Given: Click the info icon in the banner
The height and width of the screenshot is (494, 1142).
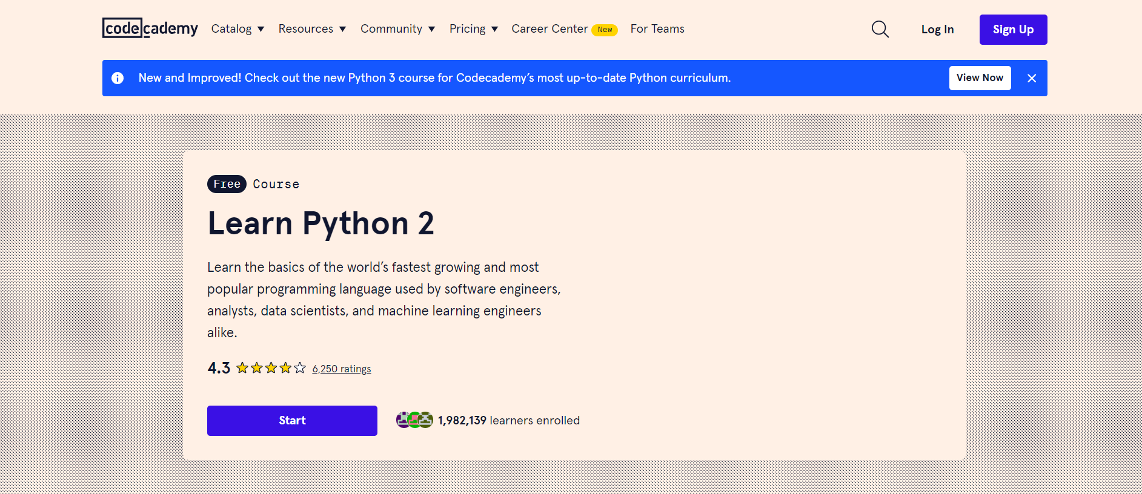Looking at the screenshot, I should click(x=118, y=78).
